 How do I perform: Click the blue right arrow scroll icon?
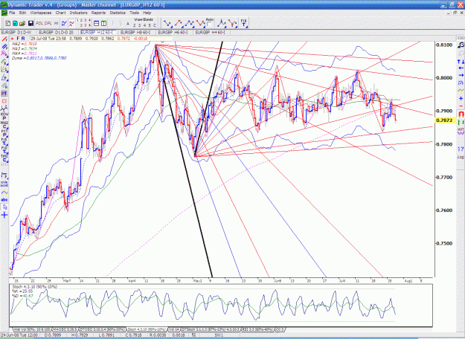click(x=461, y=75)
